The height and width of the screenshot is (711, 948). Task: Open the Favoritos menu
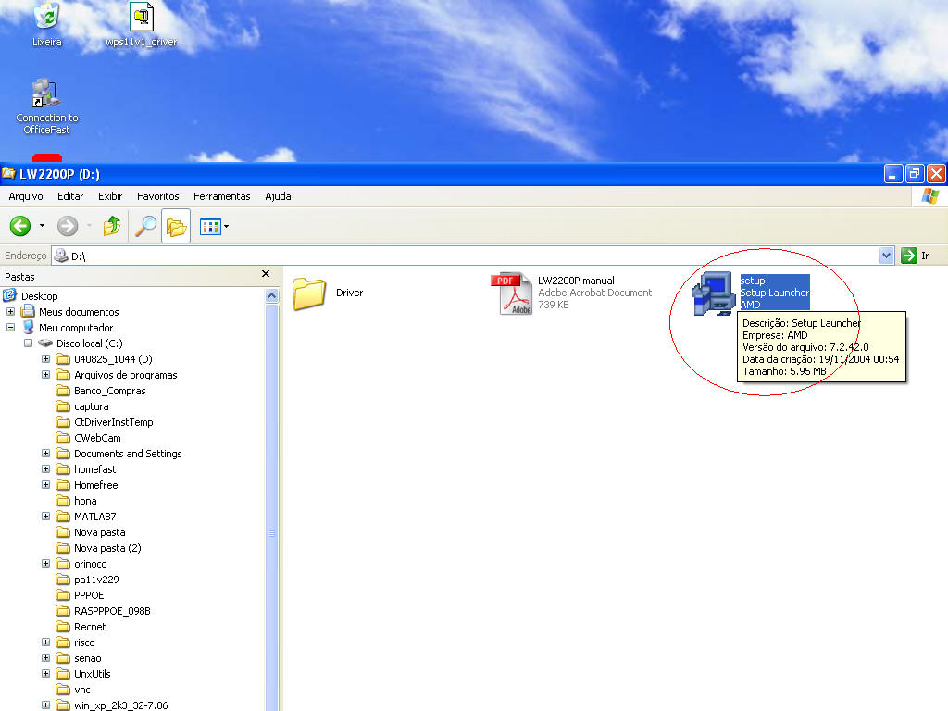click(x=157, y=196)
